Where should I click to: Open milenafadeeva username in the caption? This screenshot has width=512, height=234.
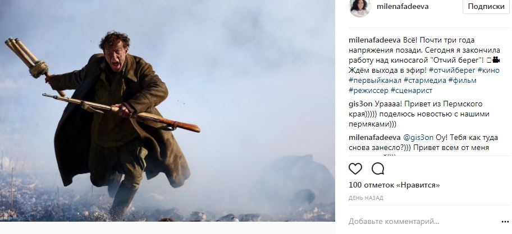point(374,40)
